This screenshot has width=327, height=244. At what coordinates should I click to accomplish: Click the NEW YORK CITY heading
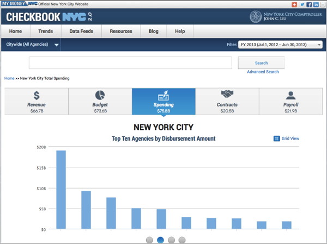(163, 127)
